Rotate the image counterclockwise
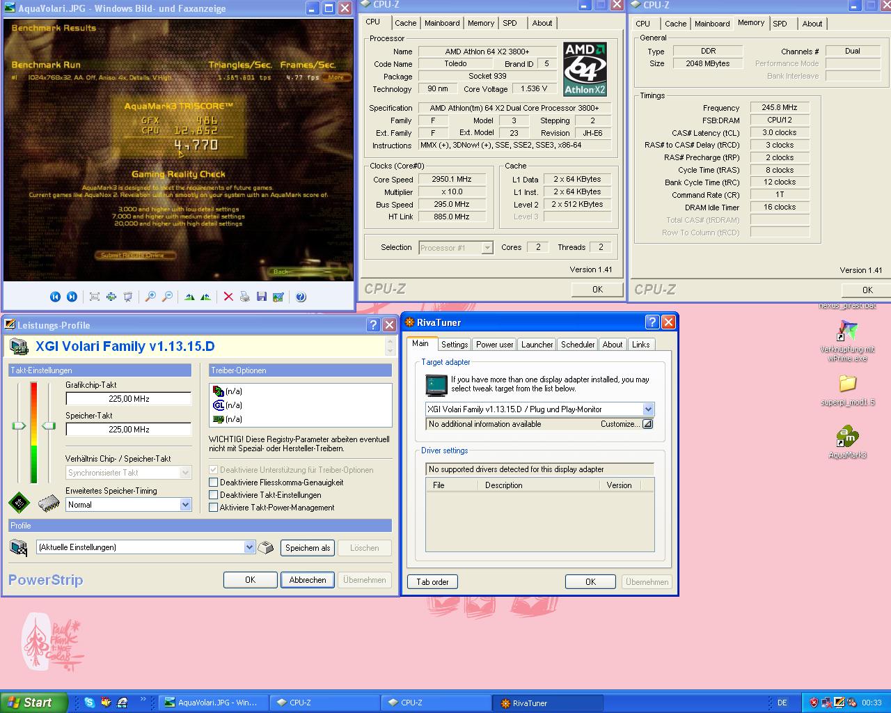Screen dimensions: 891x713 point(206,297)
